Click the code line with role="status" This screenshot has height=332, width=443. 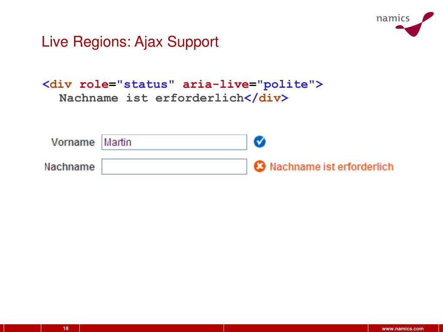click(x=182, y=84)
